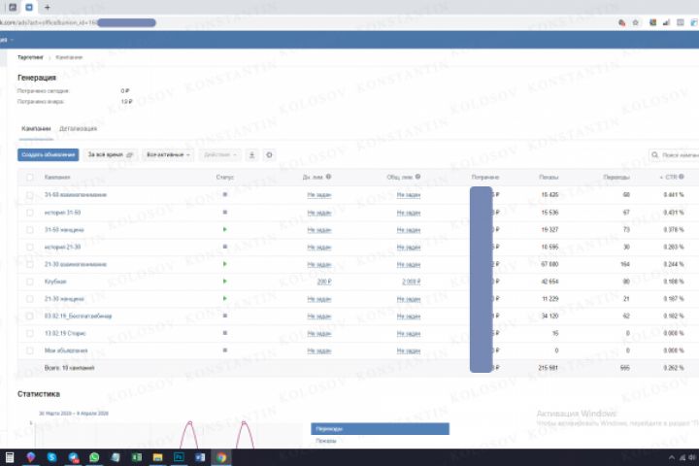
Task: Toggle the select-all checkbox in table header
Action: [x=30, y=178]
